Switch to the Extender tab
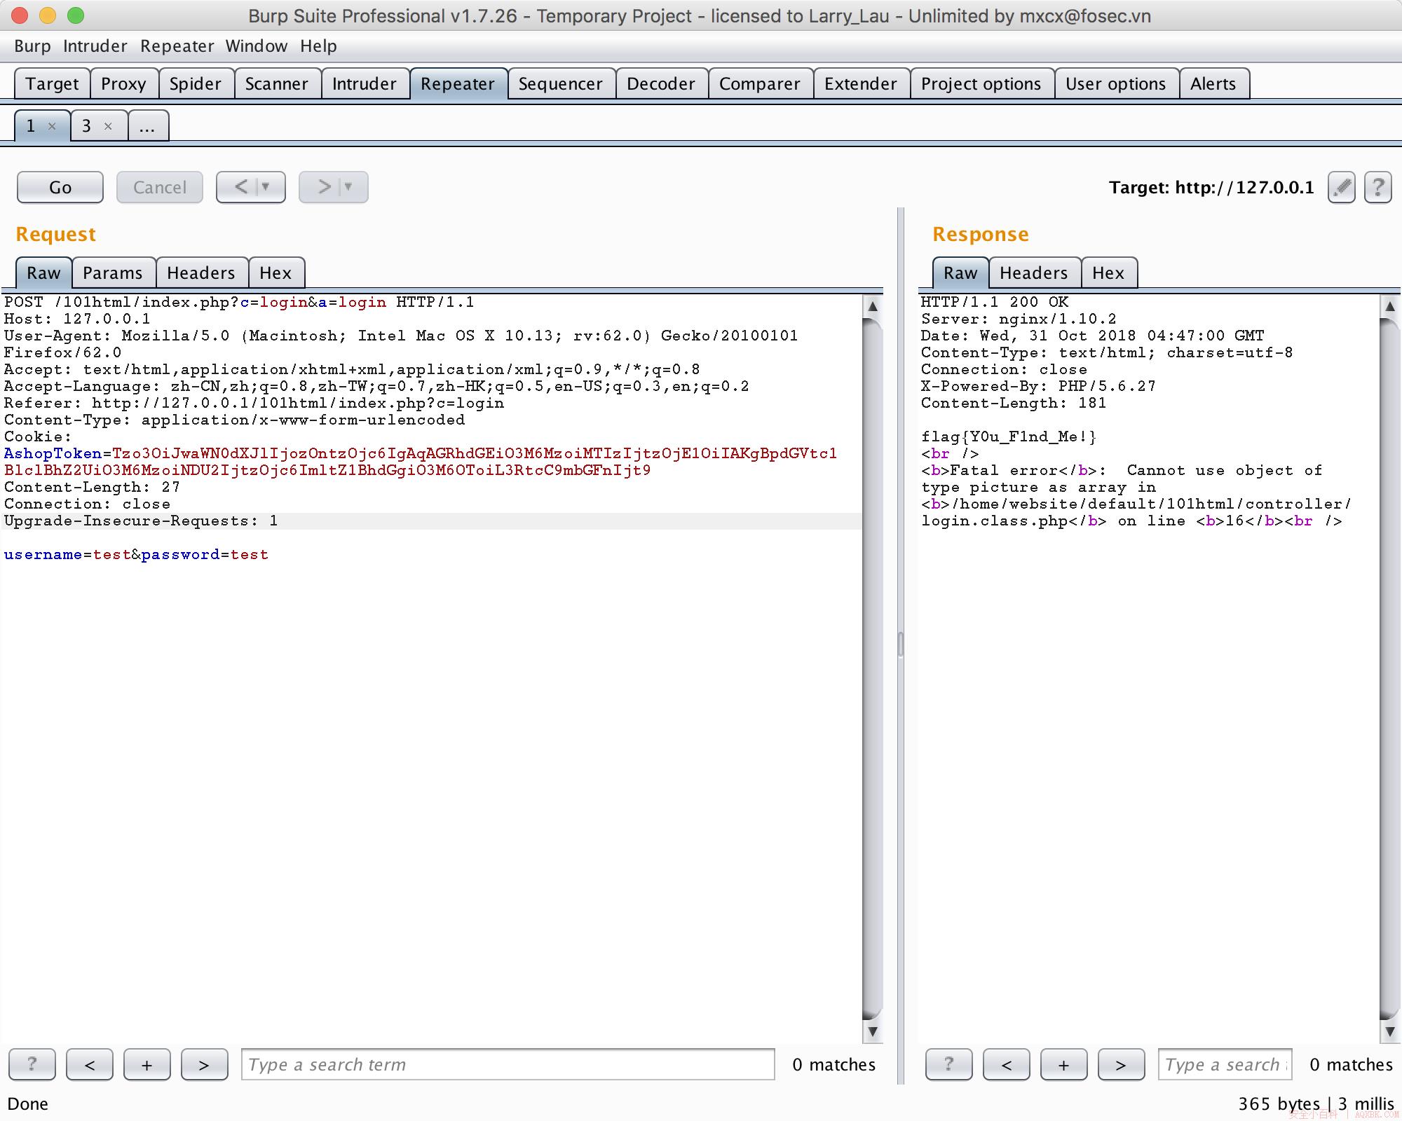Image resolution: width=1402 pixels, height=1121 pixels. coord(861,84)
